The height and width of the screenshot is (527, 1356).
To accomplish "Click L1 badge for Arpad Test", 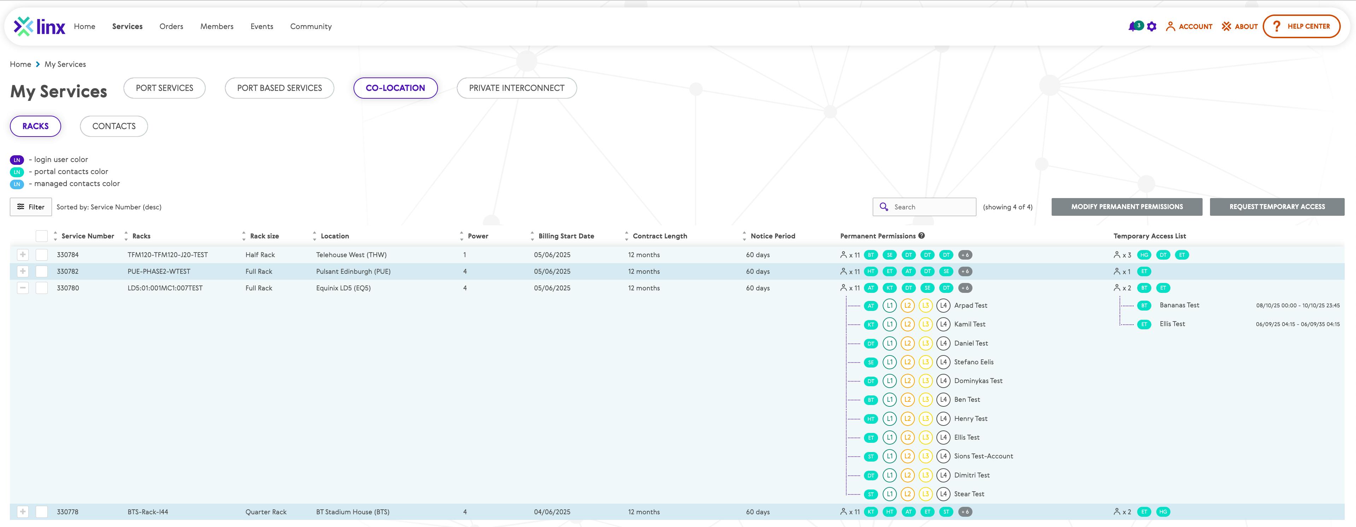I will pyautogui.click(x=890, y=305).
